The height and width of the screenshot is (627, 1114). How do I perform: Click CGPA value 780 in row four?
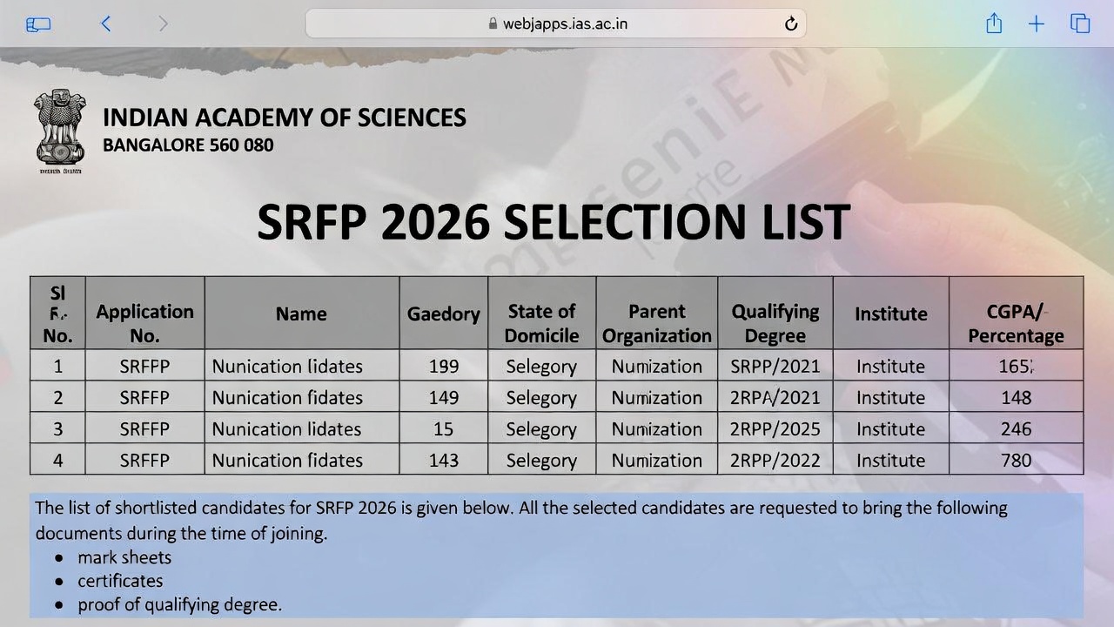point(1016,461)
